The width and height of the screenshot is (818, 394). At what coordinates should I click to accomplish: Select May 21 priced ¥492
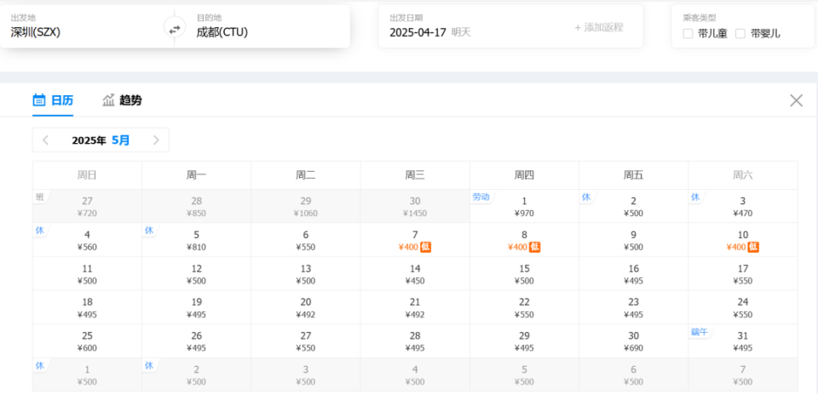coord(415,307)
